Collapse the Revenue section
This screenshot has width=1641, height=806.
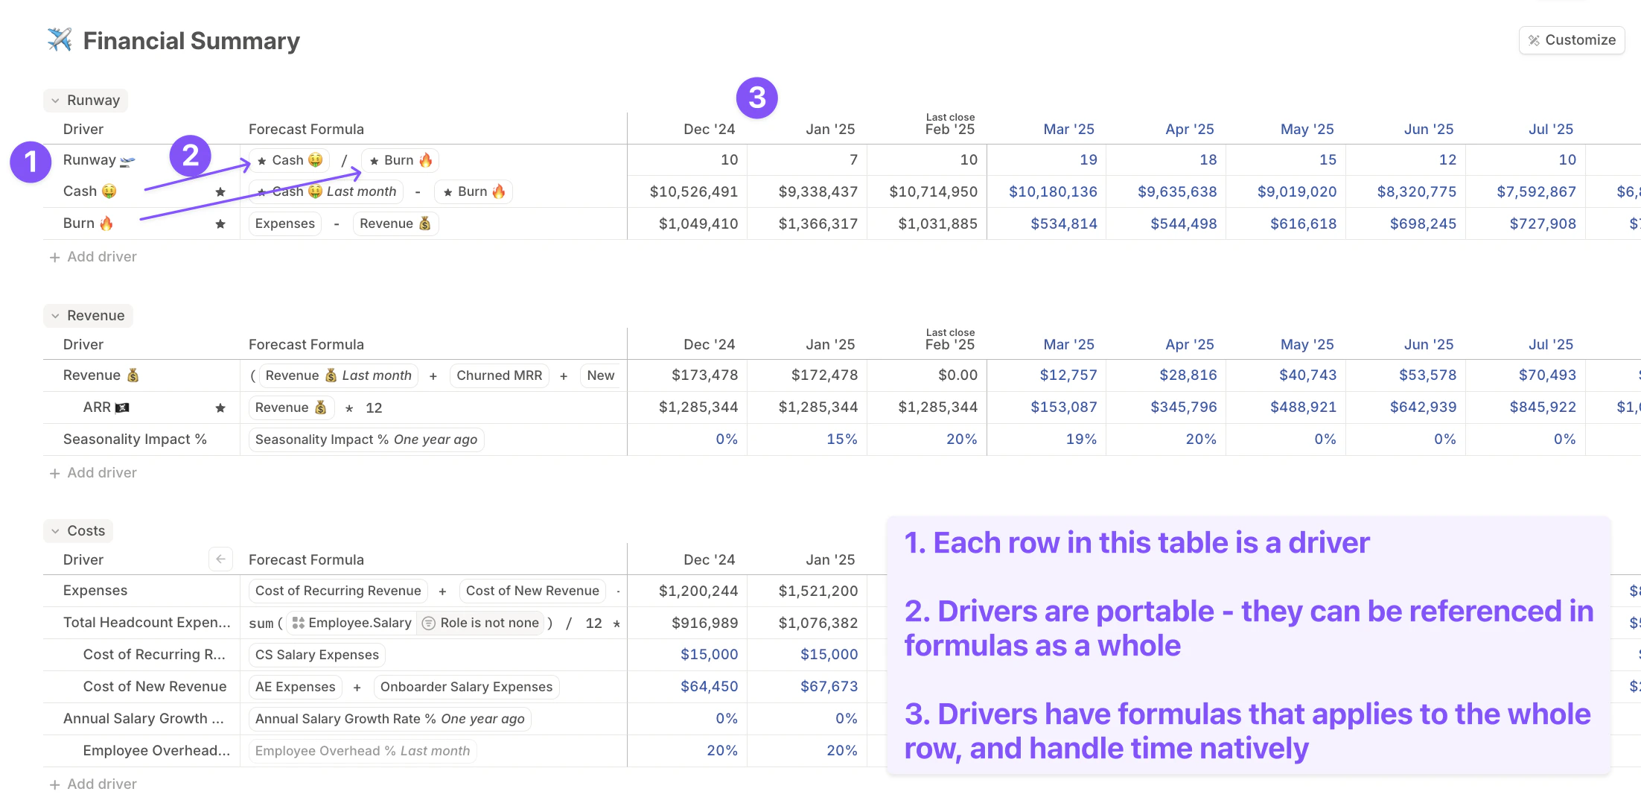pyautogui.click(x=55, y=315)
